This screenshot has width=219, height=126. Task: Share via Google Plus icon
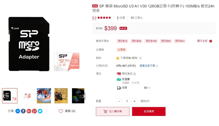(29, 111)
